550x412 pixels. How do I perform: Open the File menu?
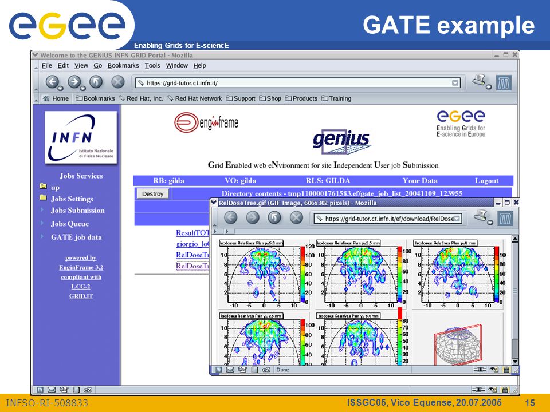(x=46, y=65)
